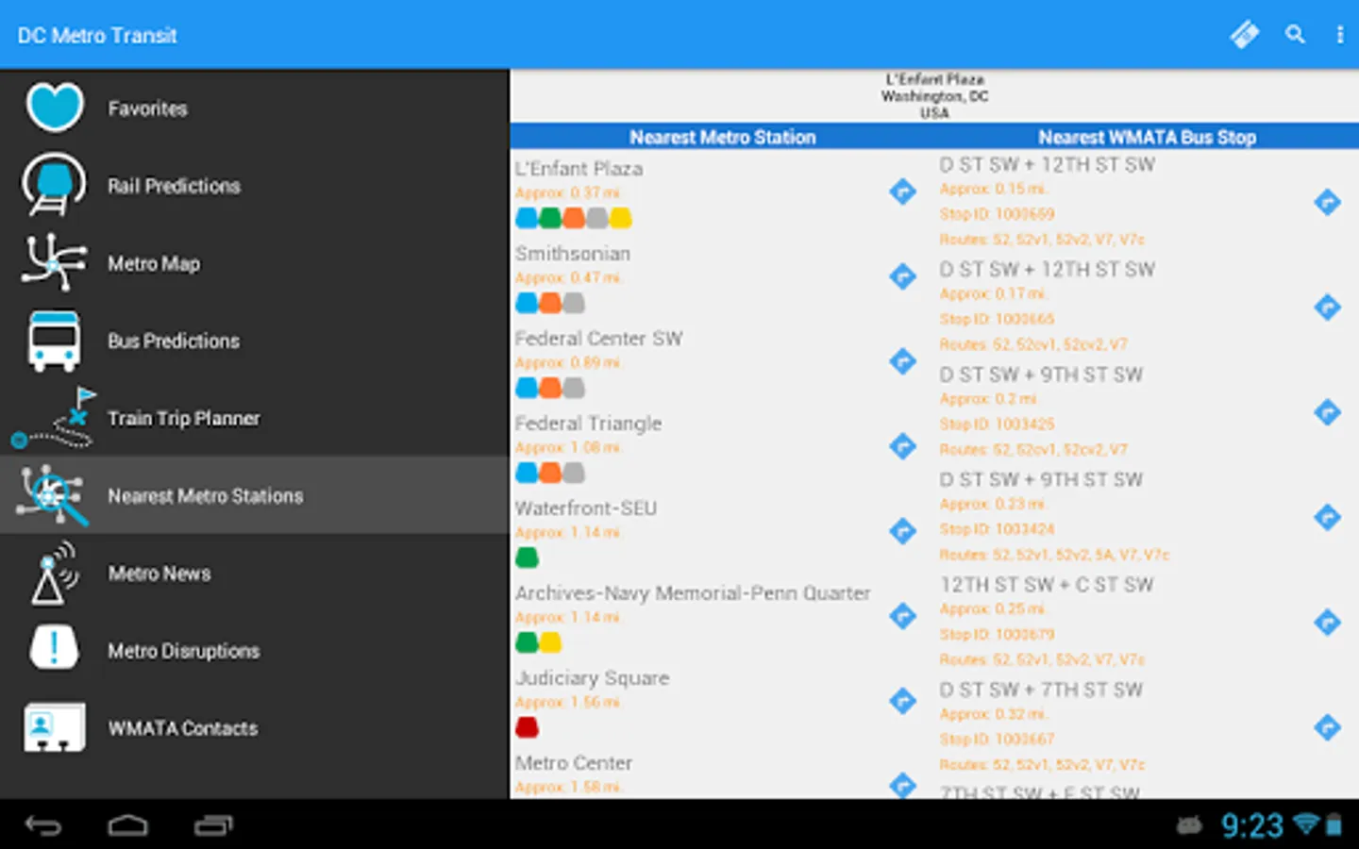Tap the battery status icon

[1334, 824]
